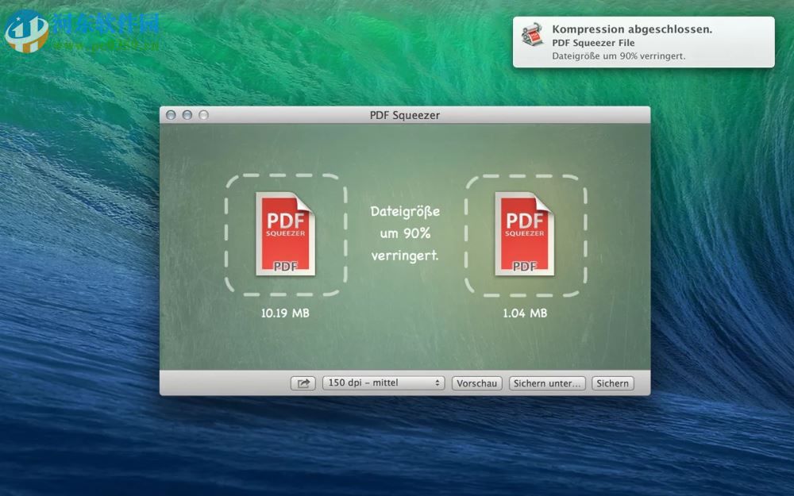Select the compressed 1.04 MB PDF file icon
Image resolution: width=794 pixels, height=496 pixels.
click(523, 234)
